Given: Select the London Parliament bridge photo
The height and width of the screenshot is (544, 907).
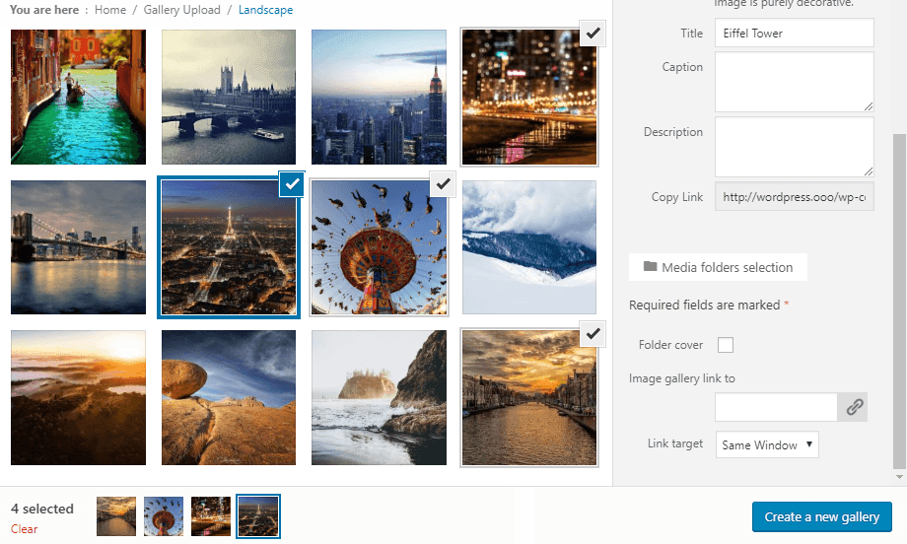Looking at the screenshot, I should [229, 97].
